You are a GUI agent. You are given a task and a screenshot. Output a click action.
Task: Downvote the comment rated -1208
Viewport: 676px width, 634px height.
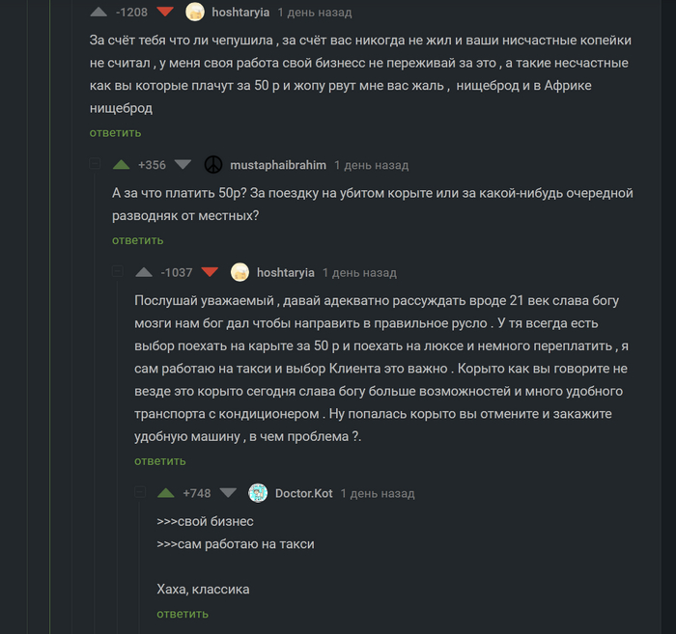point(165,13)
